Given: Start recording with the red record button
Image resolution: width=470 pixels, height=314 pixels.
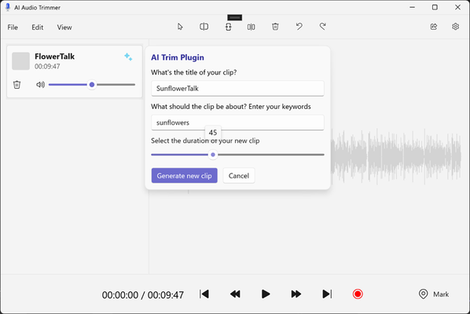Looking at the screenshot, I should pyautogui.click(x=358, y=294).
